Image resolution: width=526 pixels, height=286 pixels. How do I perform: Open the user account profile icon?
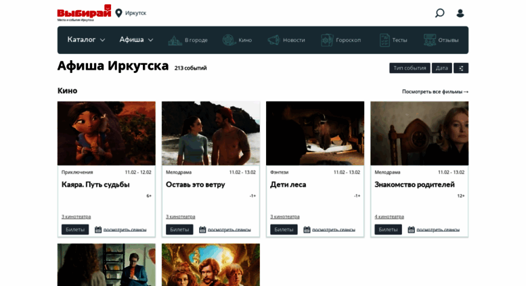click(x=460, y=13)
